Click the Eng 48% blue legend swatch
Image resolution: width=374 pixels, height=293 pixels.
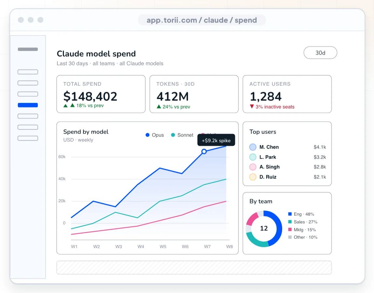click(290, 214)
